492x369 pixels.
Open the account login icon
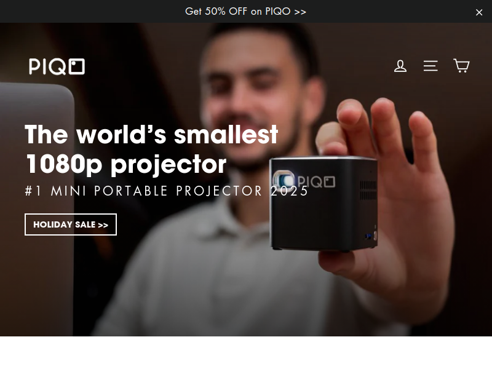(x=400, y=66)
